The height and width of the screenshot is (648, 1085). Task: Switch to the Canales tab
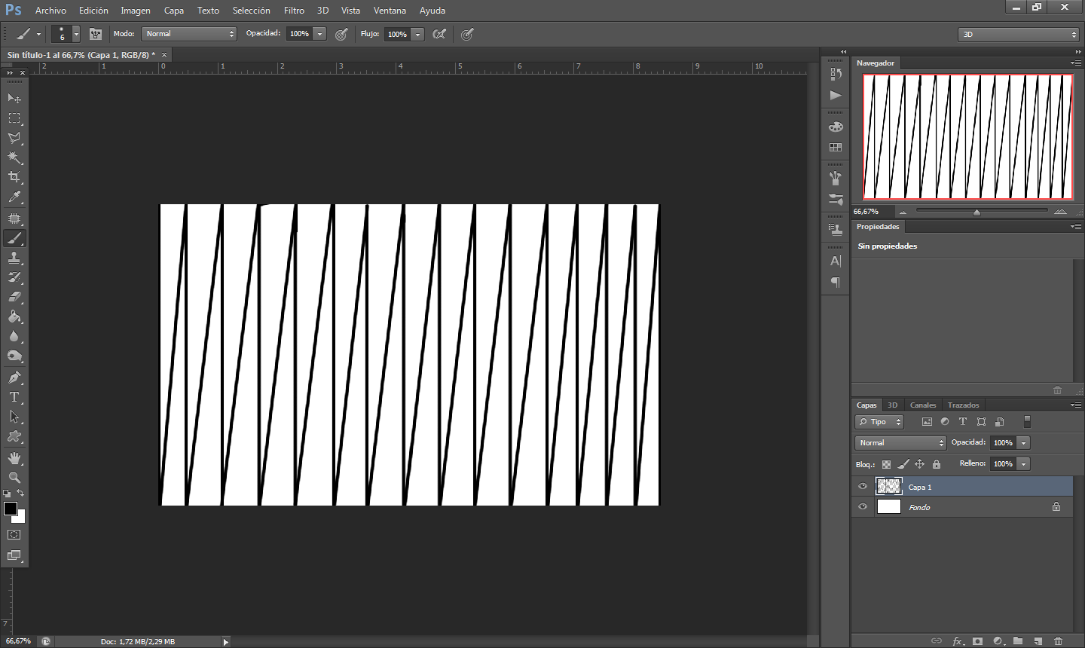click(x=922, y=405)
